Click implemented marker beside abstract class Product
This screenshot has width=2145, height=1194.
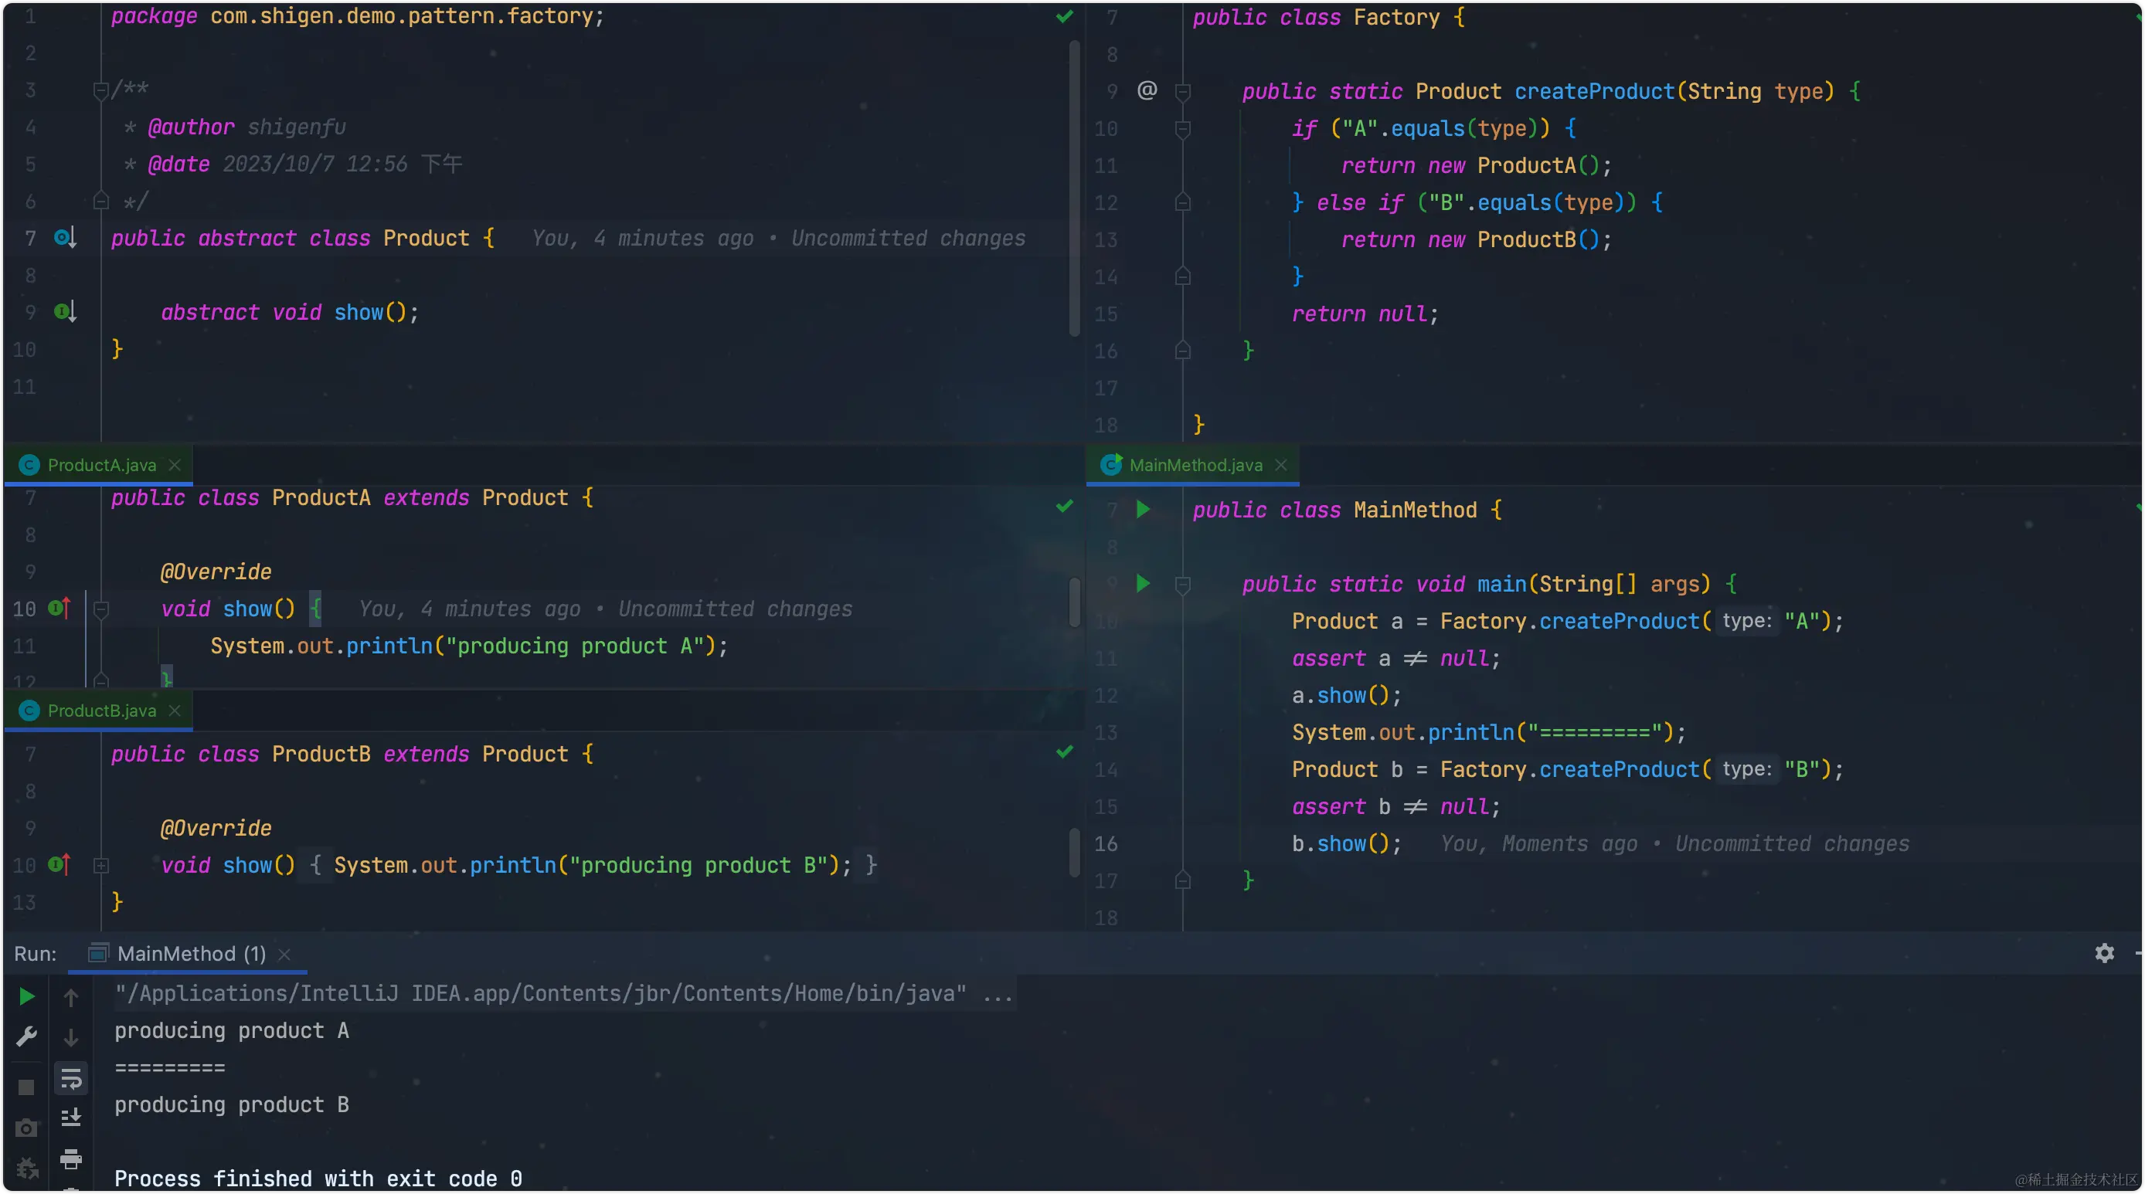pos(65,238)
